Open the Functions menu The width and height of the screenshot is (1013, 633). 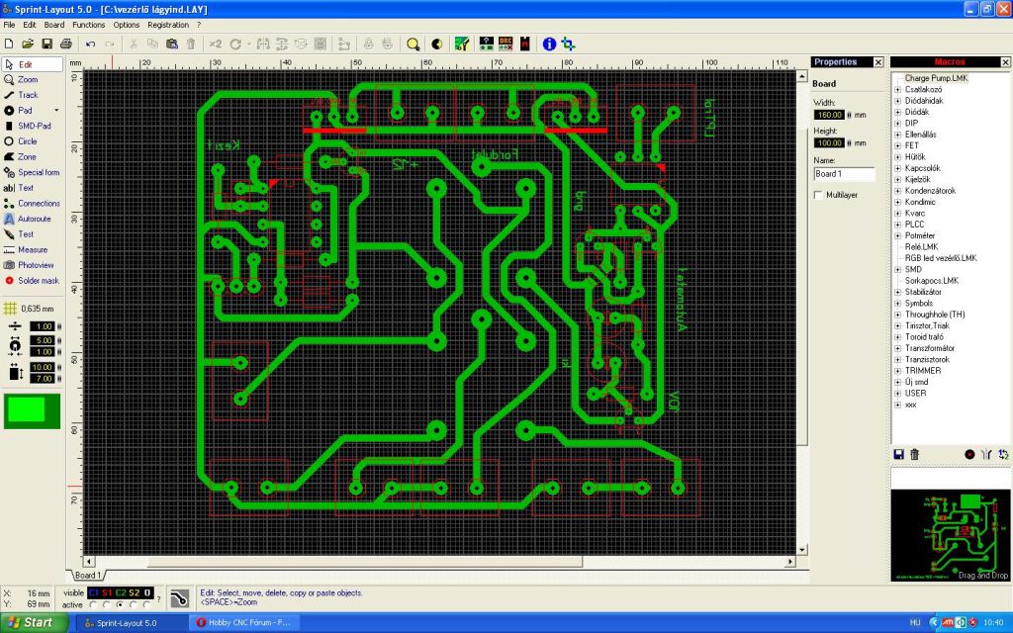pos(88,24)
